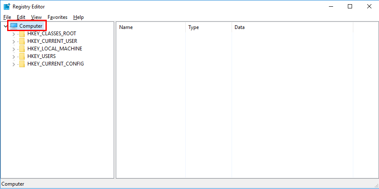
Task: Click the Computer monitor icon in tree
Action: coord(14,26)
